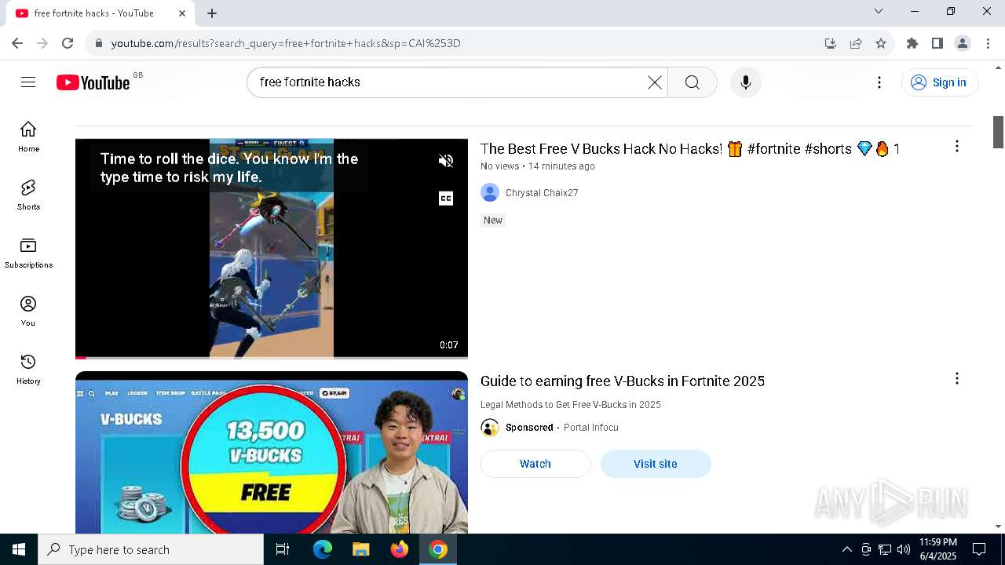Open Portal Infocu sponsor avatar
This screenshot has height=565, width=1005.
click(x=490, y=427)
